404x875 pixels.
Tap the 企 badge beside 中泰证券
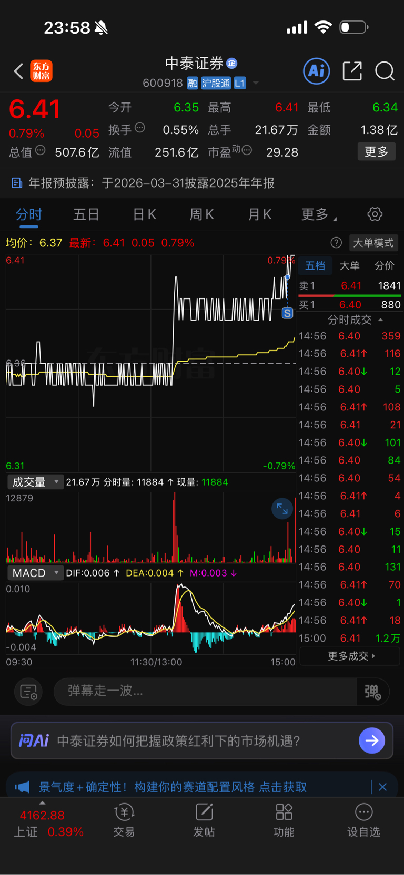232,63
